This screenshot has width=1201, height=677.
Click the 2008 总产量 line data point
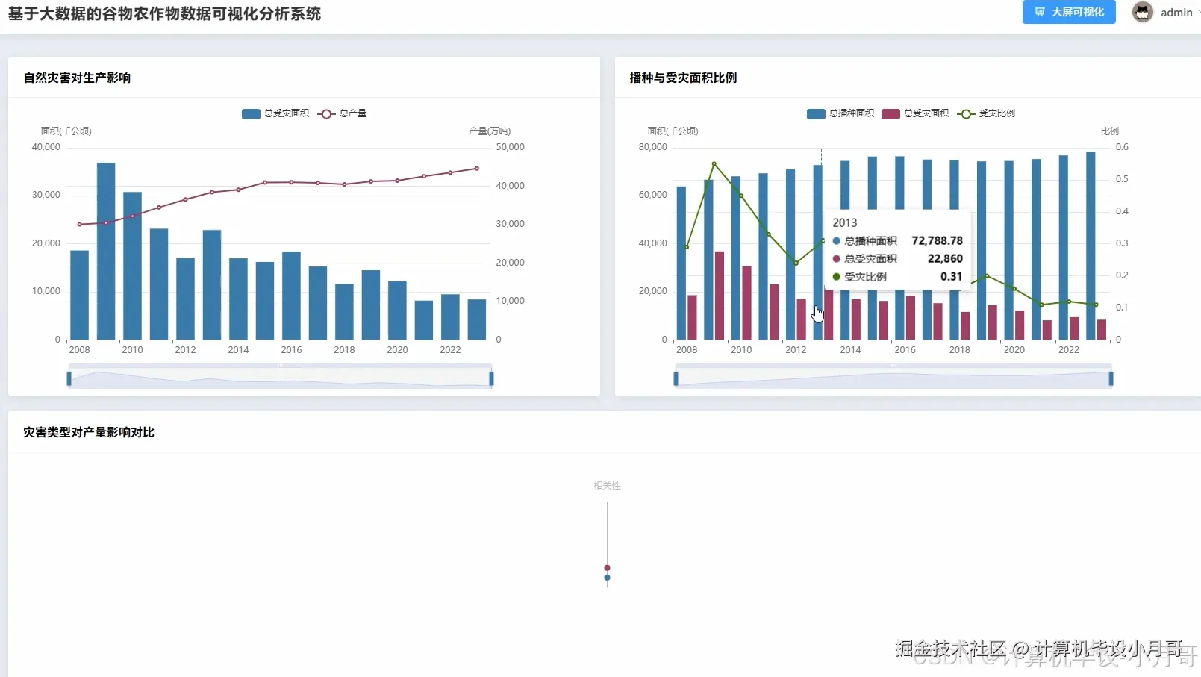[80, 224]
